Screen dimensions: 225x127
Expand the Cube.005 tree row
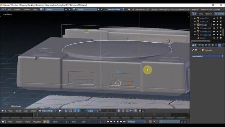pos(195,18)
